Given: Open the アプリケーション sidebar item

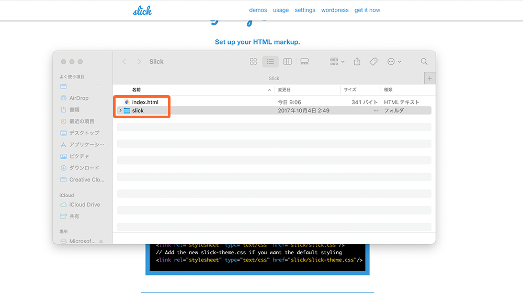Looking at the screenshot, I should coord(87,144).
